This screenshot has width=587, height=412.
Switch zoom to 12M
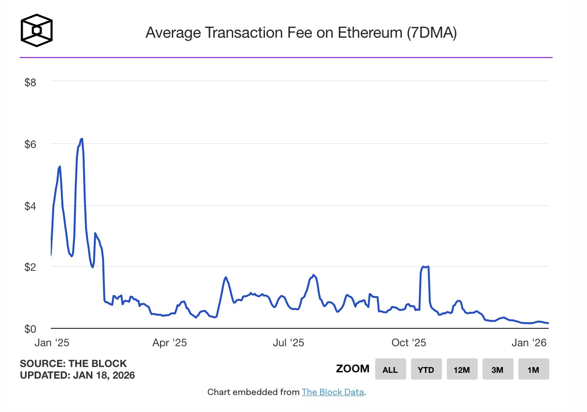point(462,369)
